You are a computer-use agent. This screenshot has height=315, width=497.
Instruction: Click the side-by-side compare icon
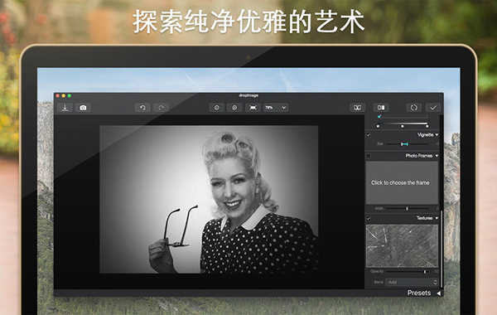357,108
